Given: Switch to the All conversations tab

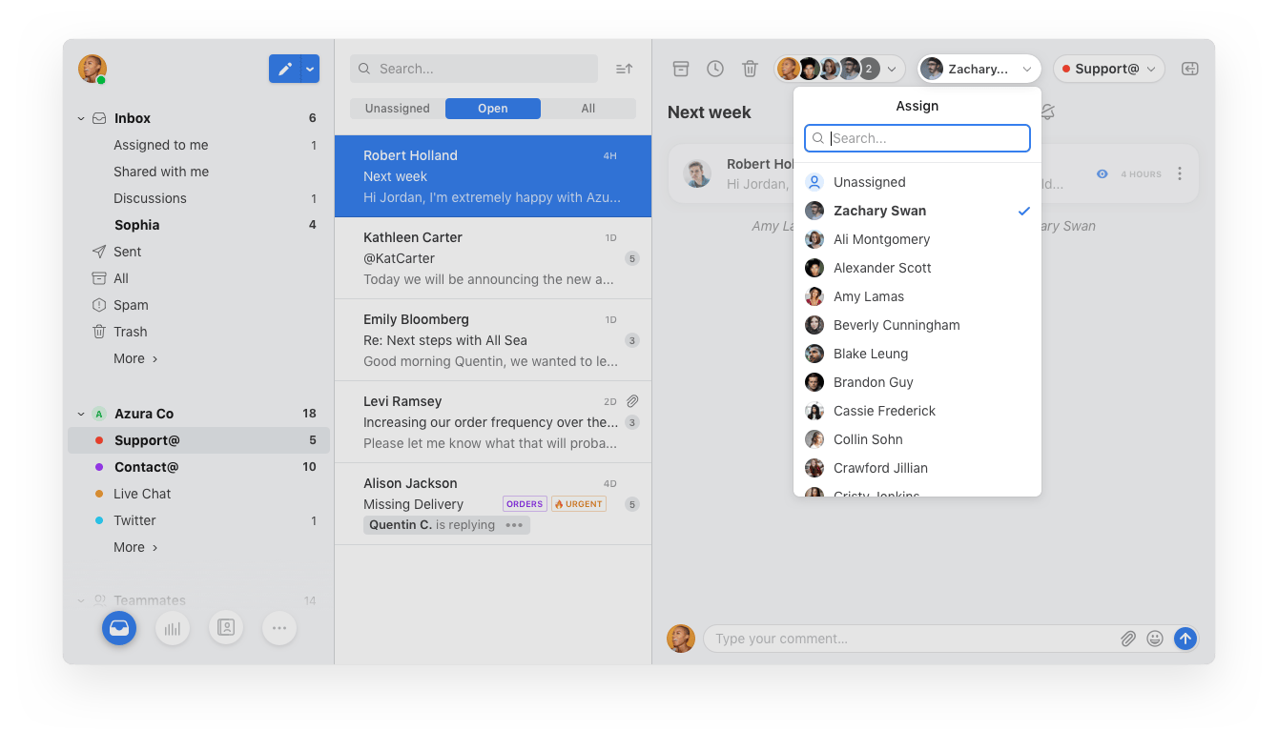Looking at the screenshot, I should coord(587,108).
